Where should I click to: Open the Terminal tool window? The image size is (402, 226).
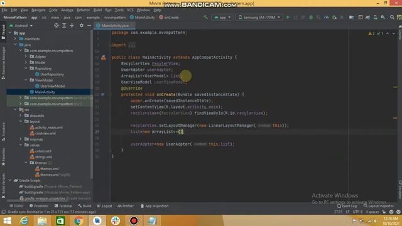point(63,206)
